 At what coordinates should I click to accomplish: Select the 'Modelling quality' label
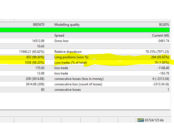pyautogui.click(x=67, y=25)
